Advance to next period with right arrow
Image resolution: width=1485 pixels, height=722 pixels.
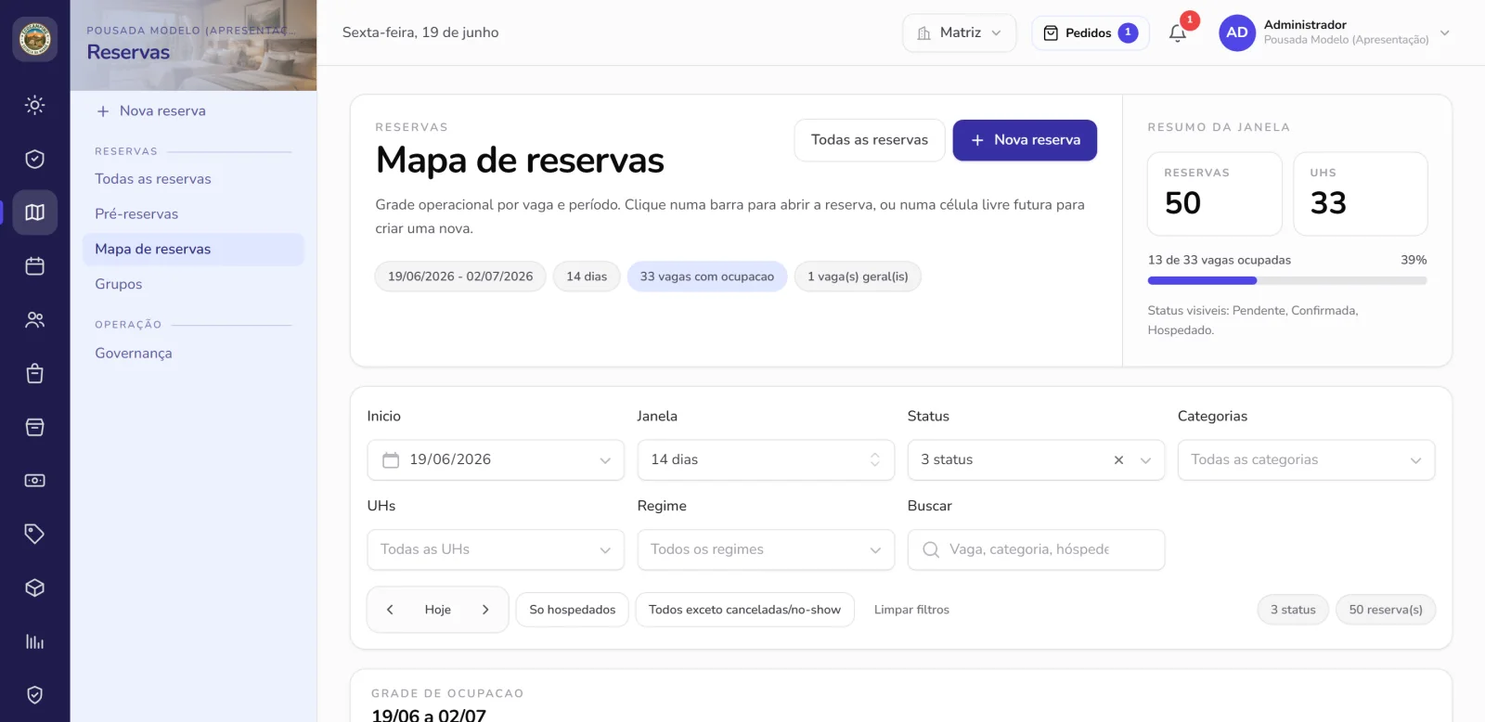click(x=485, y=610)
